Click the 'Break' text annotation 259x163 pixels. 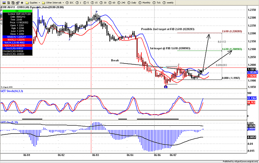click(115, 60)
